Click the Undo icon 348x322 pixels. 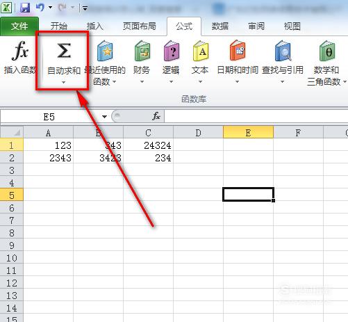click(x=40, y=8)
